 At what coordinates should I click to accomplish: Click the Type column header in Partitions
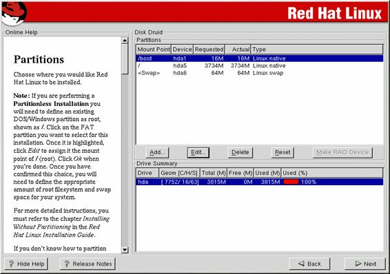pyautogui.click(x=317, y=50)
